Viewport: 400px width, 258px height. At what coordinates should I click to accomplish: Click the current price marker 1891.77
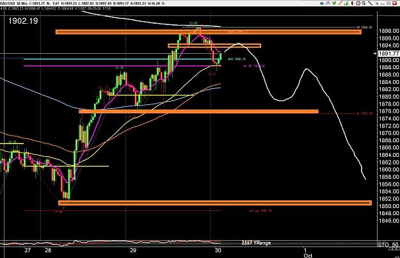click(x=388, y=54)
